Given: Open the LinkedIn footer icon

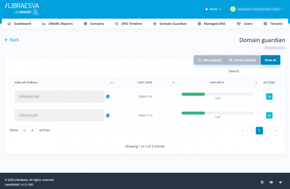Looking at the screenshot, I should [262, 182].
